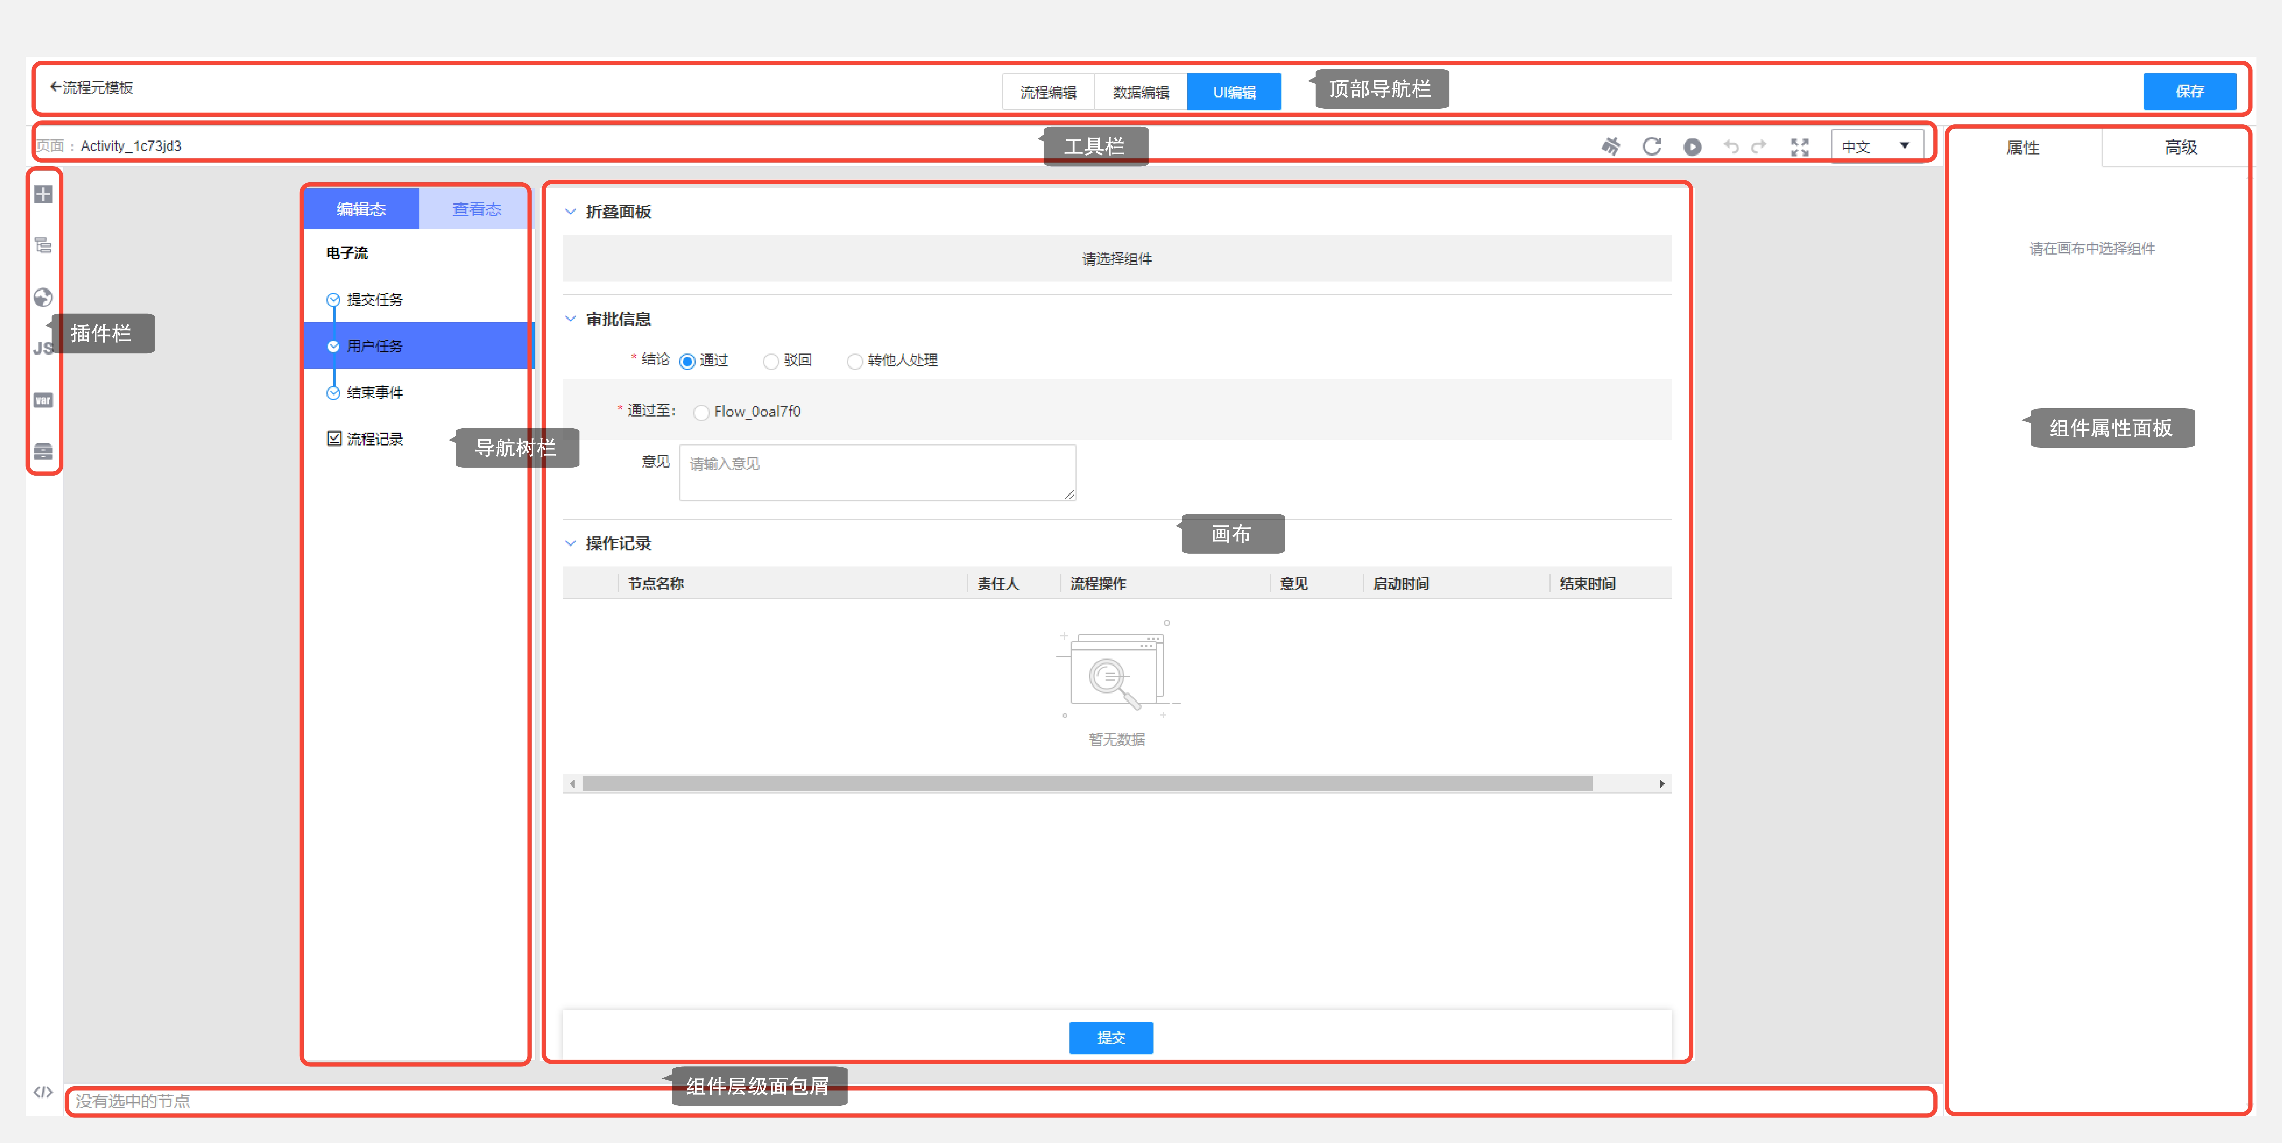Click the 没有选中的节点 breadcrumb text

[133, 1101]
